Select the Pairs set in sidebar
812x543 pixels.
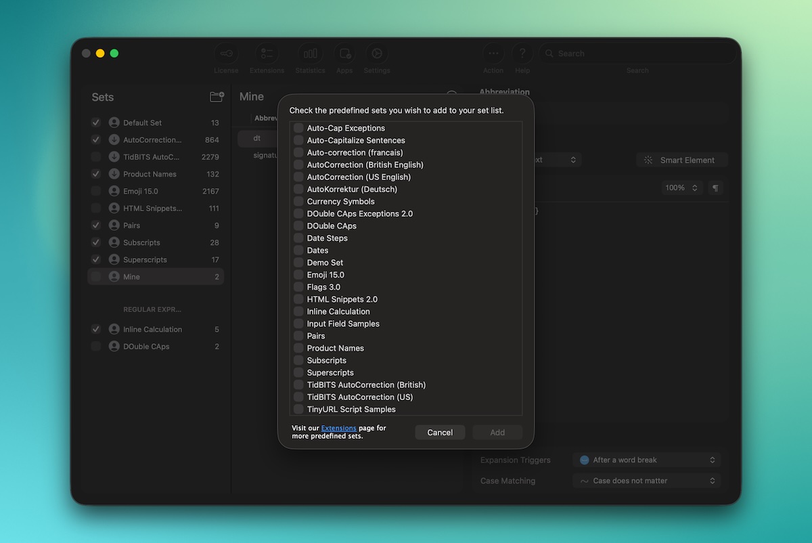click(x=132, y=225)
